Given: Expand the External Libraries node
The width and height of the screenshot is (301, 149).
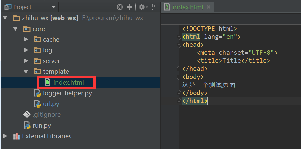Looking at the screenshot, I should click(5, 136).
